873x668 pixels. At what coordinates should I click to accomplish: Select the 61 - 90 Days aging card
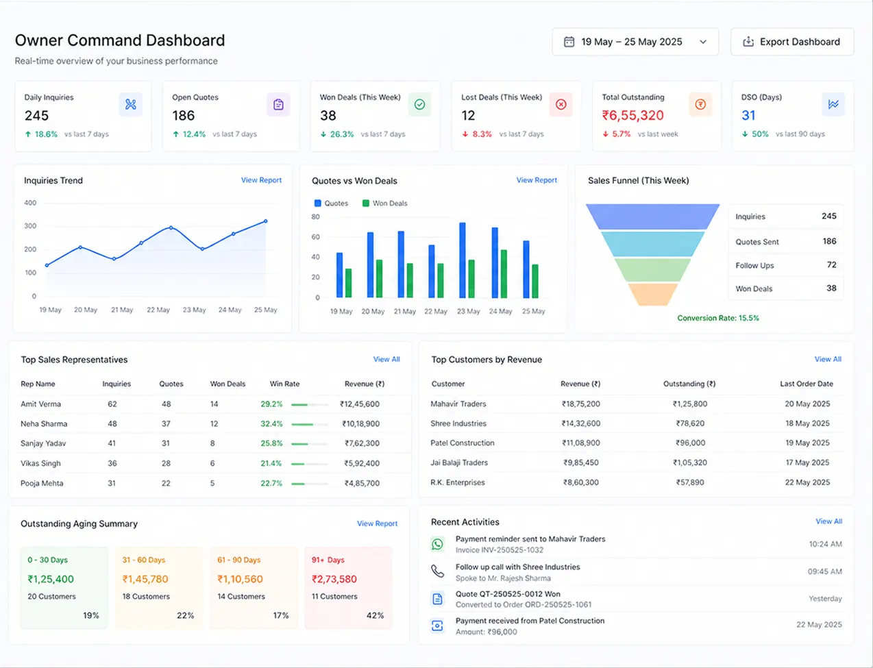coord(254,588)
